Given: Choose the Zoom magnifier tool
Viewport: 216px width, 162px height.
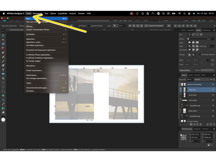Looking at the screenshot, I should pyautogui.click(x=3, y=112).
